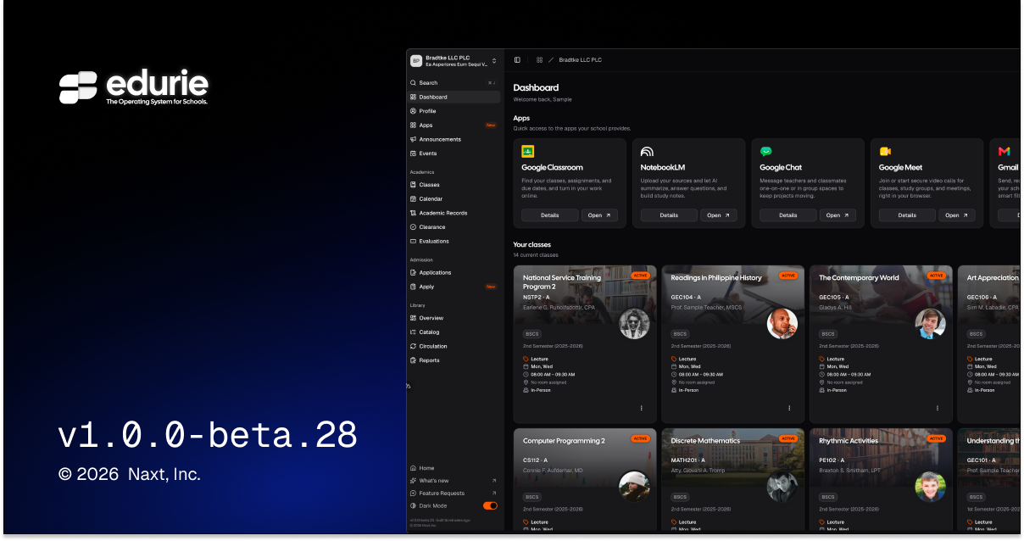Viewport: 1024px width, 541px height.
Task: Click Open on Google Classroom card
Action: click(599, 215)
